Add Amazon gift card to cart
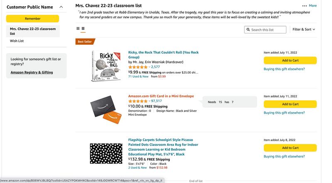 click(x=290, y=104)
